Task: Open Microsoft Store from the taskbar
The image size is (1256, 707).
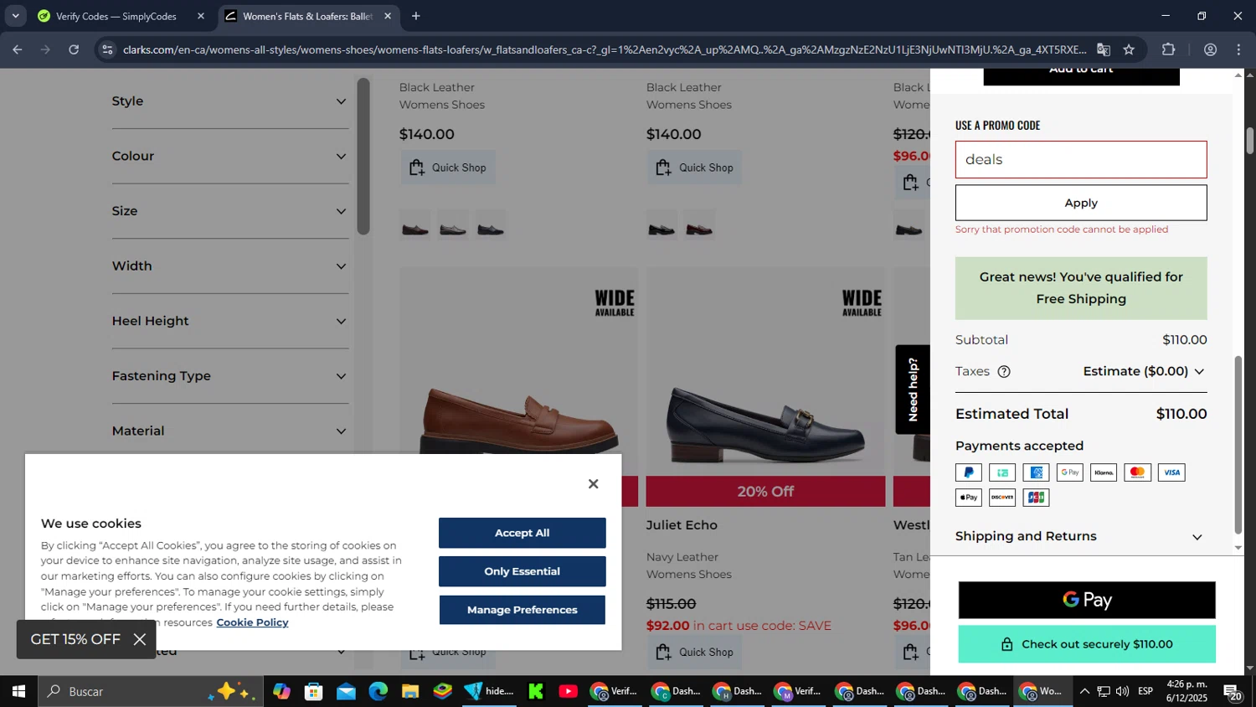Action: pyautogui.click(x=314, y=691)
